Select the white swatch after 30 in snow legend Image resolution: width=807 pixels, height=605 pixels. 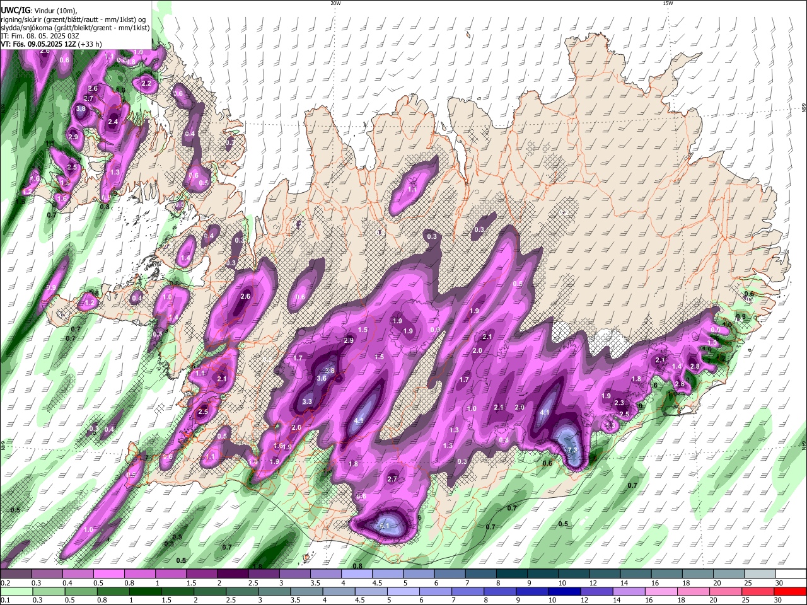coord(789,574)
